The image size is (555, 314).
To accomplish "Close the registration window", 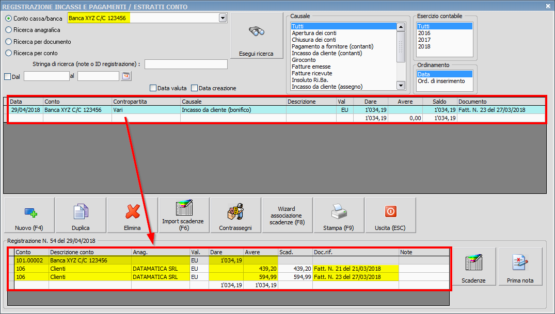I will pos(548,6).
